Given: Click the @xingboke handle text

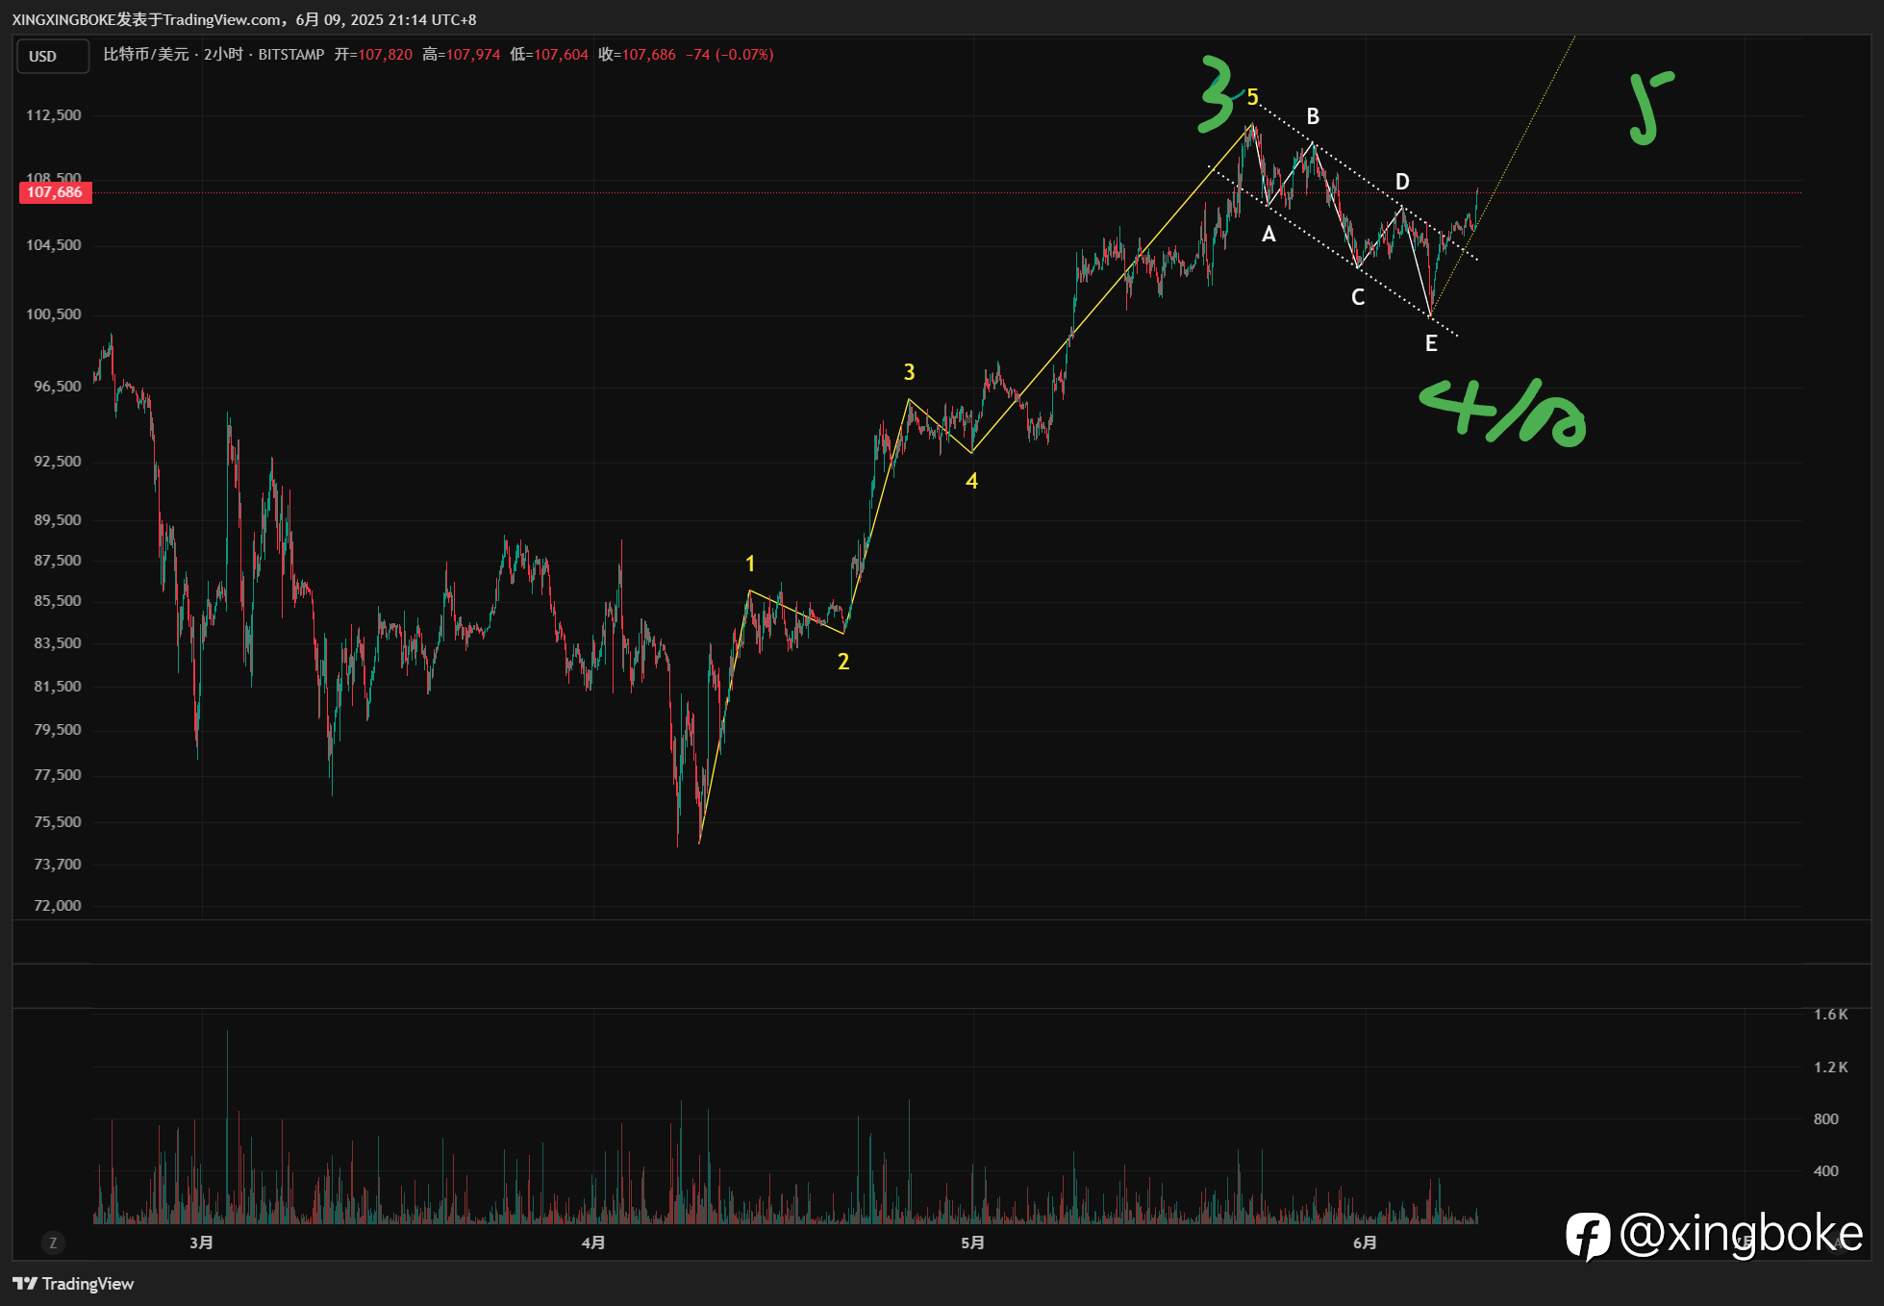Looking at the screenshot, I should coord(1742,1234).
